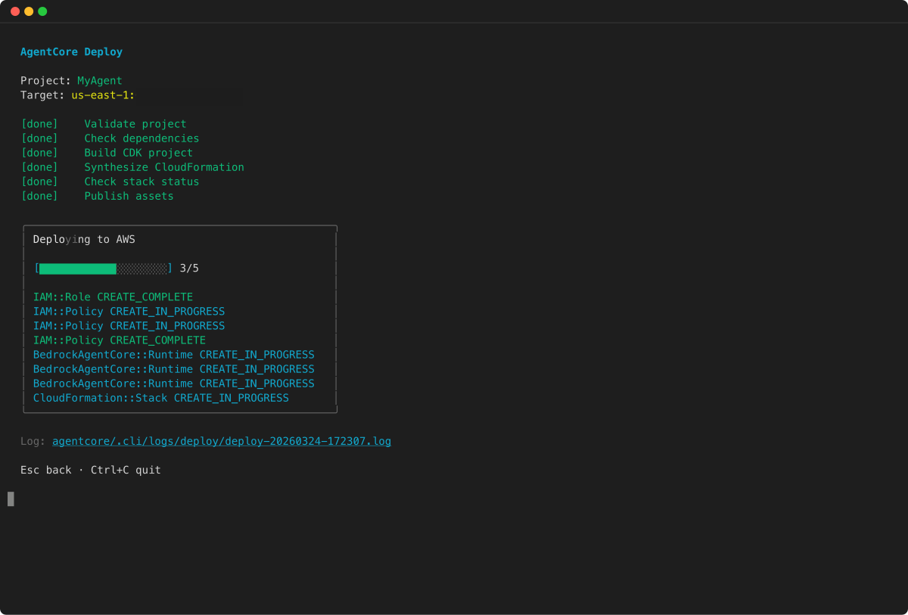Click the terminal cursor block
Image resolution: width=908 pixels, height=615 pixels.
10,499
